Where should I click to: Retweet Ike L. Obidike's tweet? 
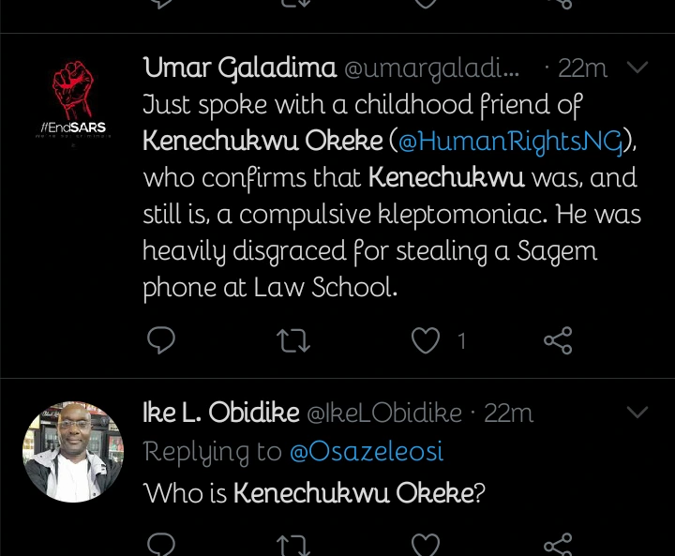coord(294,544)
